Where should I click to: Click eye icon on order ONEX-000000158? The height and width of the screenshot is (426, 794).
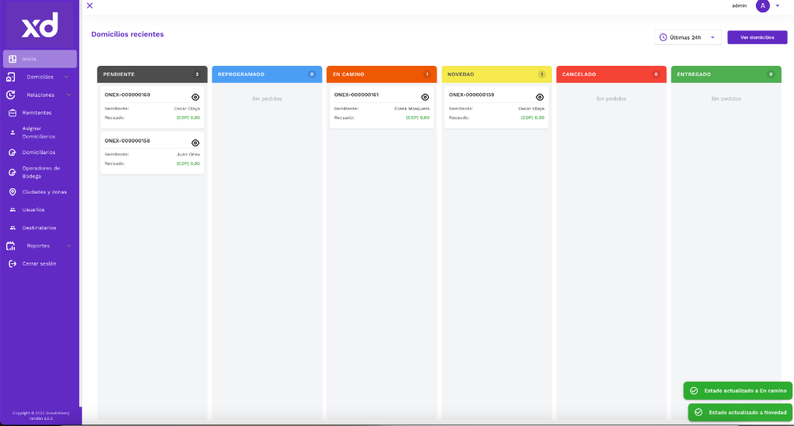195,143
